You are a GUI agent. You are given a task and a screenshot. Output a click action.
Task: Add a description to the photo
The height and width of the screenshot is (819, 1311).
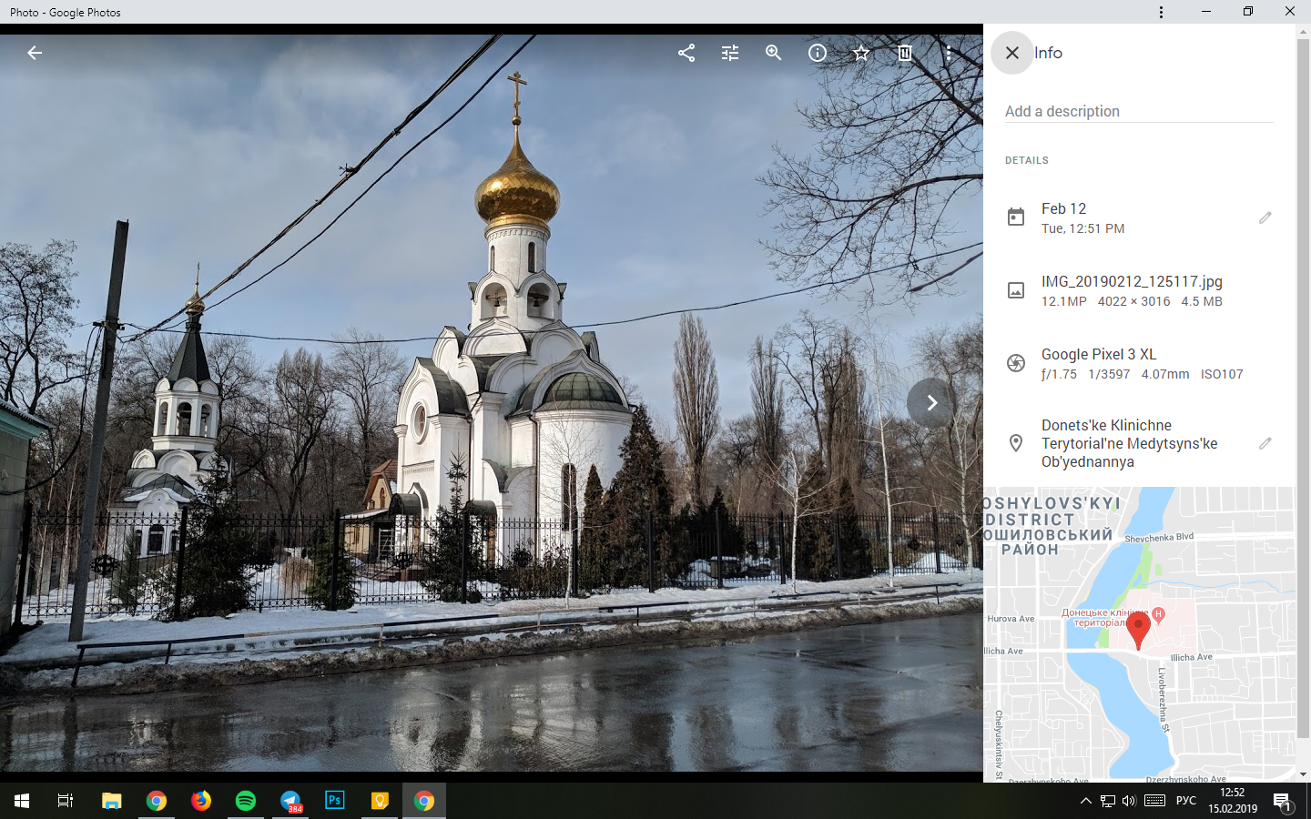click(1139, 111)
